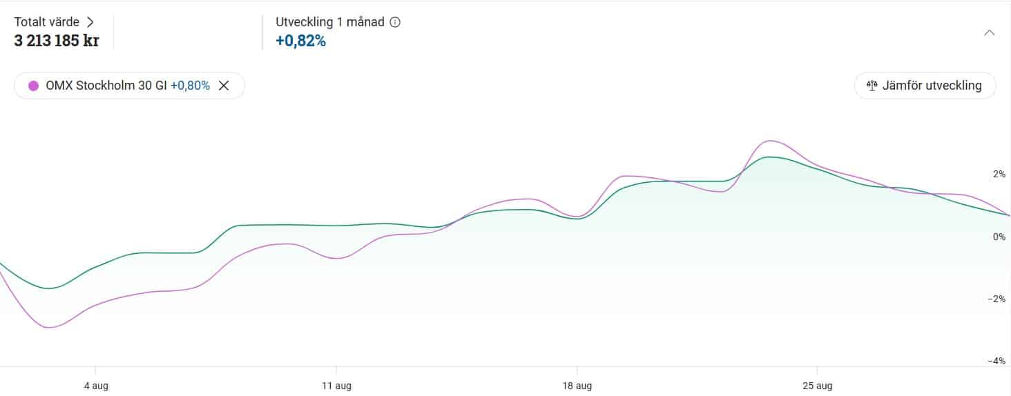The width and height of the screenshot is (1011, 396).
Task: Click the +0,80% index change value
Action: (190, 86)
